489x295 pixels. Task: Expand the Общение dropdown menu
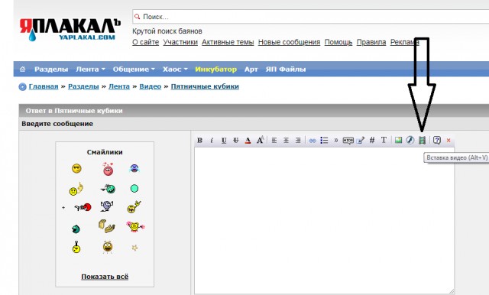134,70
